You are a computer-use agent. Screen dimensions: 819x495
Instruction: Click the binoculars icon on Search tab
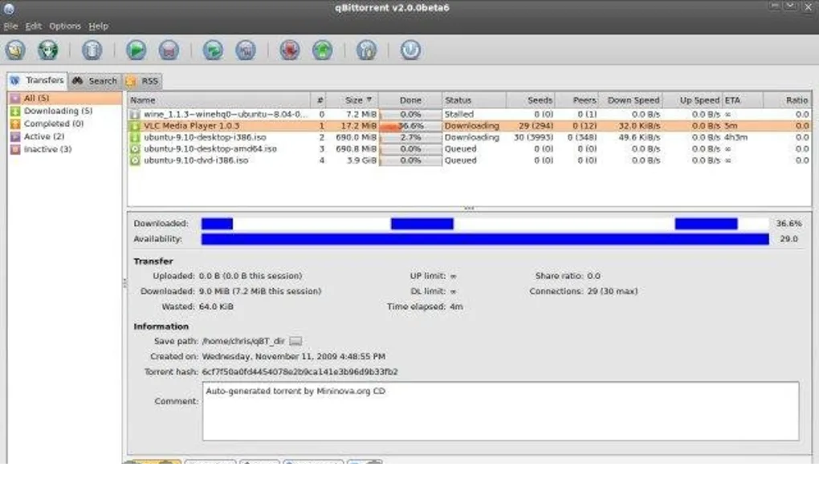(78, 80)
